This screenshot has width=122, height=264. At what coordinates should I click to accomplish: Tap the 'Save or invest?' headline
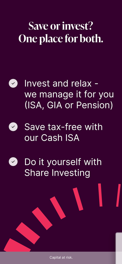click(61, 26)
